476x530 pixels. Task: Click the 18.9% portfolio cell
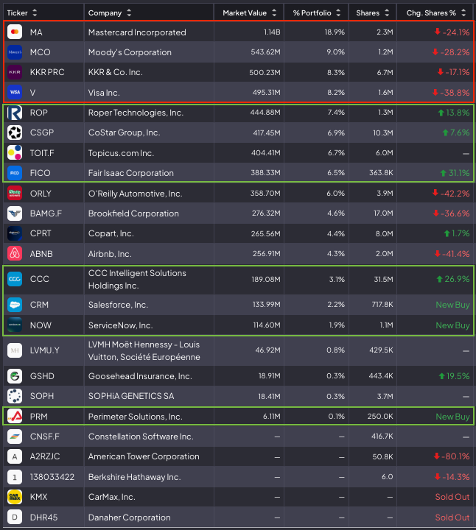click(x=335, y=32)
